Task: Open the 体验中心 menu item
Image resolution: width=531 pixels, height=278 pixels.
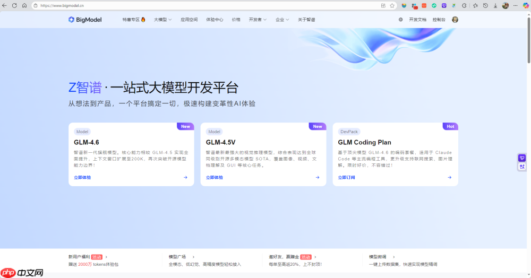Action: [215, 20]
